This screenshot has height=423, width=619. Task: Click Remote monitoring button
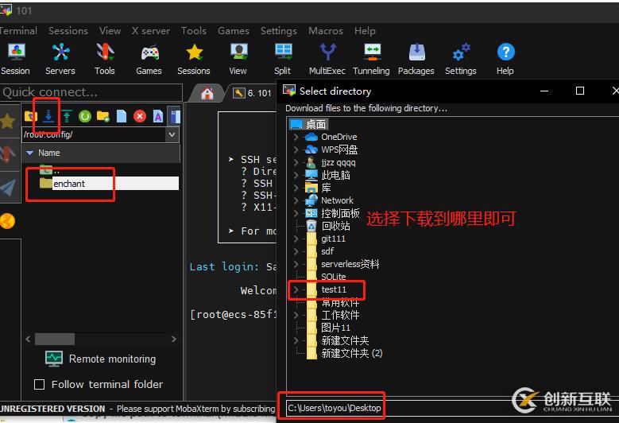[x=100, y=359]
